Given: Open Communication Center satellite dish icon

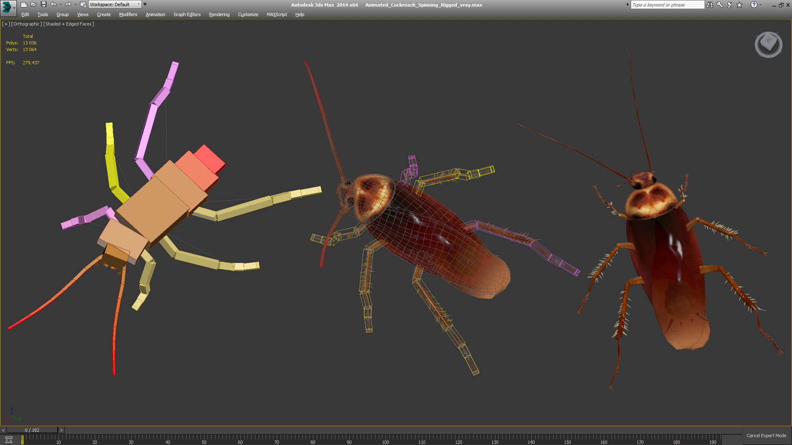Looking at the screenshot, I should 730,5.
